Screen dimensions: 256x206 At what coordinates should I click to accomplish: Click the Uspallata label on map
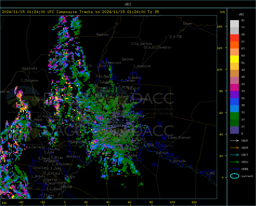click(x=29, y=68)
